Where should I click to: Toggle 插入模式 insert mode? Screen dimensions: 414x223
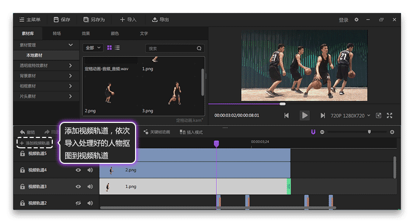click(x=191, y=132)
